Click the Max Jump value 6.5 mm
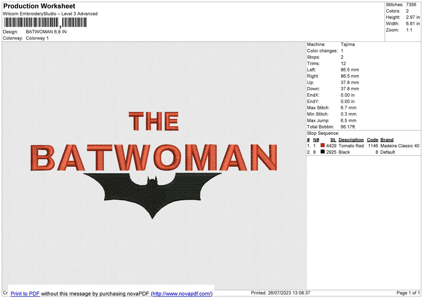The height and width of the screenshot is (298, 423). [349, 120]
